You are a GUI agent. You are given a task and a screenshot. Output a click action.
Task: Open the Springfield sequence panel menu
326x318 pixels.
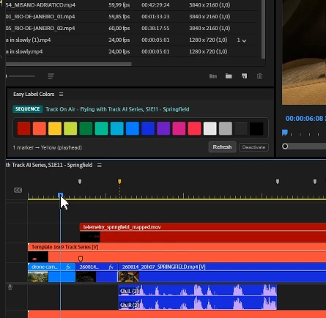[100, 166]
